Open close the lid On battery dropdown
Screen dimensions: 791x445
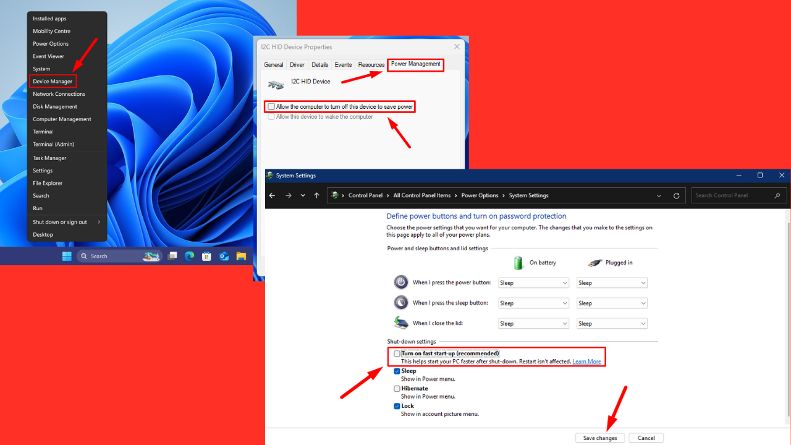pyautogui.click(x=534, y=324)
